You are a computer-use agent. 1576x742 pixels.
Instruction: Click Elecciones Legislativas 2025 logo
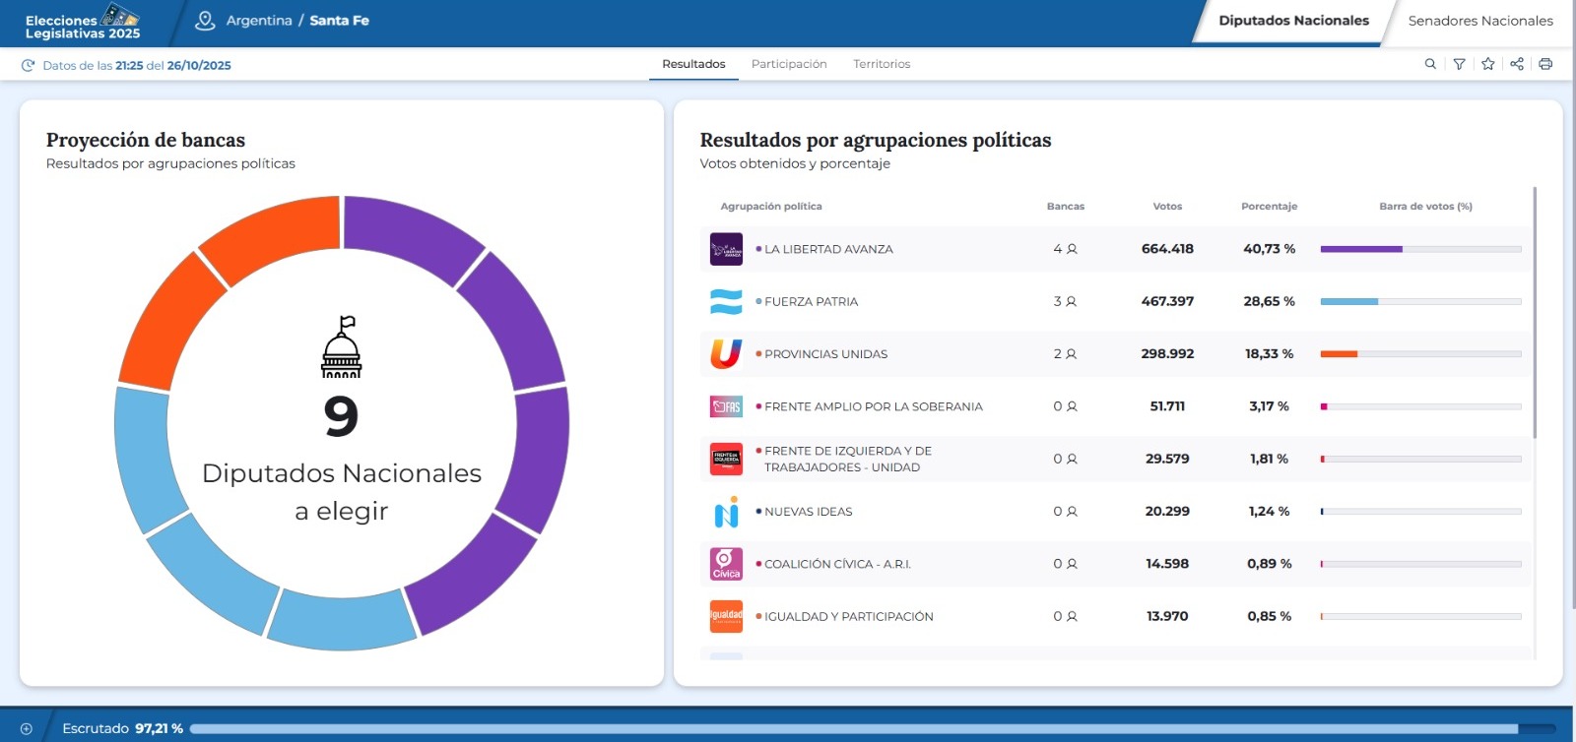tap(84, 23)
